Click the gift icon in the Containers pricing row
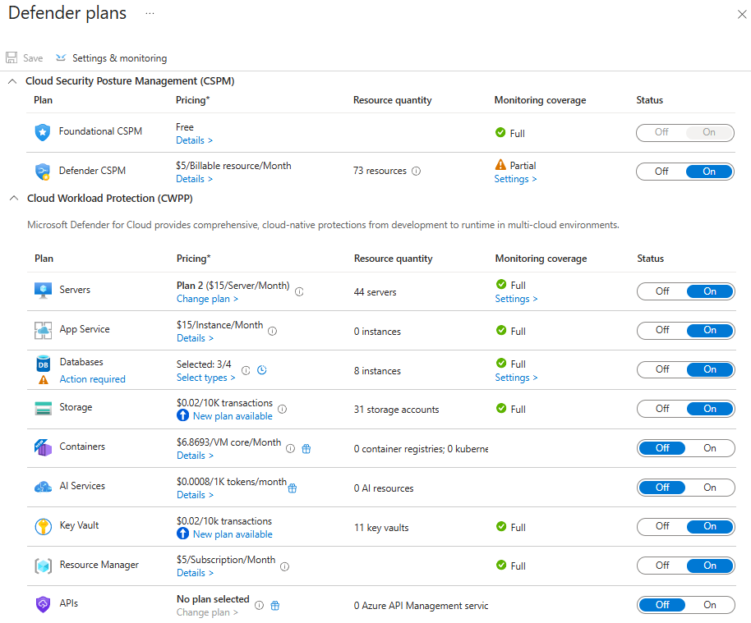The image size is (751, 623). pyautogui.click(x=306, y=449)
